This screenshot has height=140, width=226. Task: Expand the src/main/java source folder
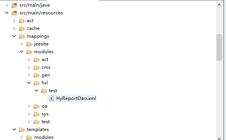tap(7, 5)
